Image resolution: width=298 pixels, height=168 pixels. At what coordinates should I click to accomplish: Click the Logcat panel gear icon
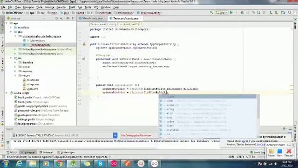click(x=284, y=129)
